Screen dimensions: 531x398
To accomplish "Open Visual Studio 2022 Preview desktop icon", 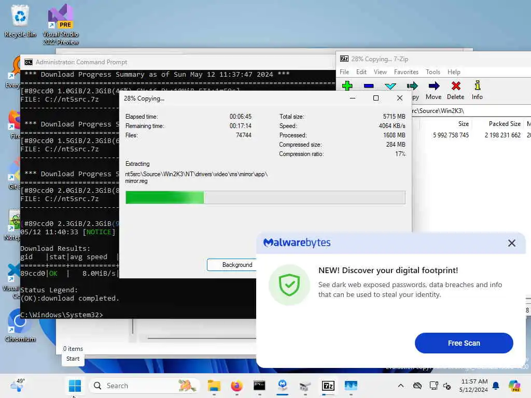I will pyautogui.click(x=61, y=24).
